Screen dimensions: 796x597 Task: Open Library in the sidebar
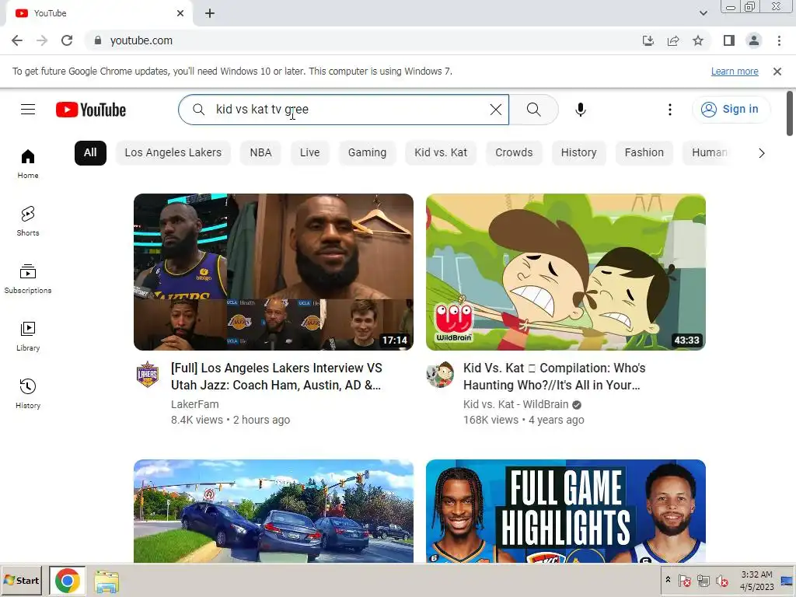(x=28, y=336)
